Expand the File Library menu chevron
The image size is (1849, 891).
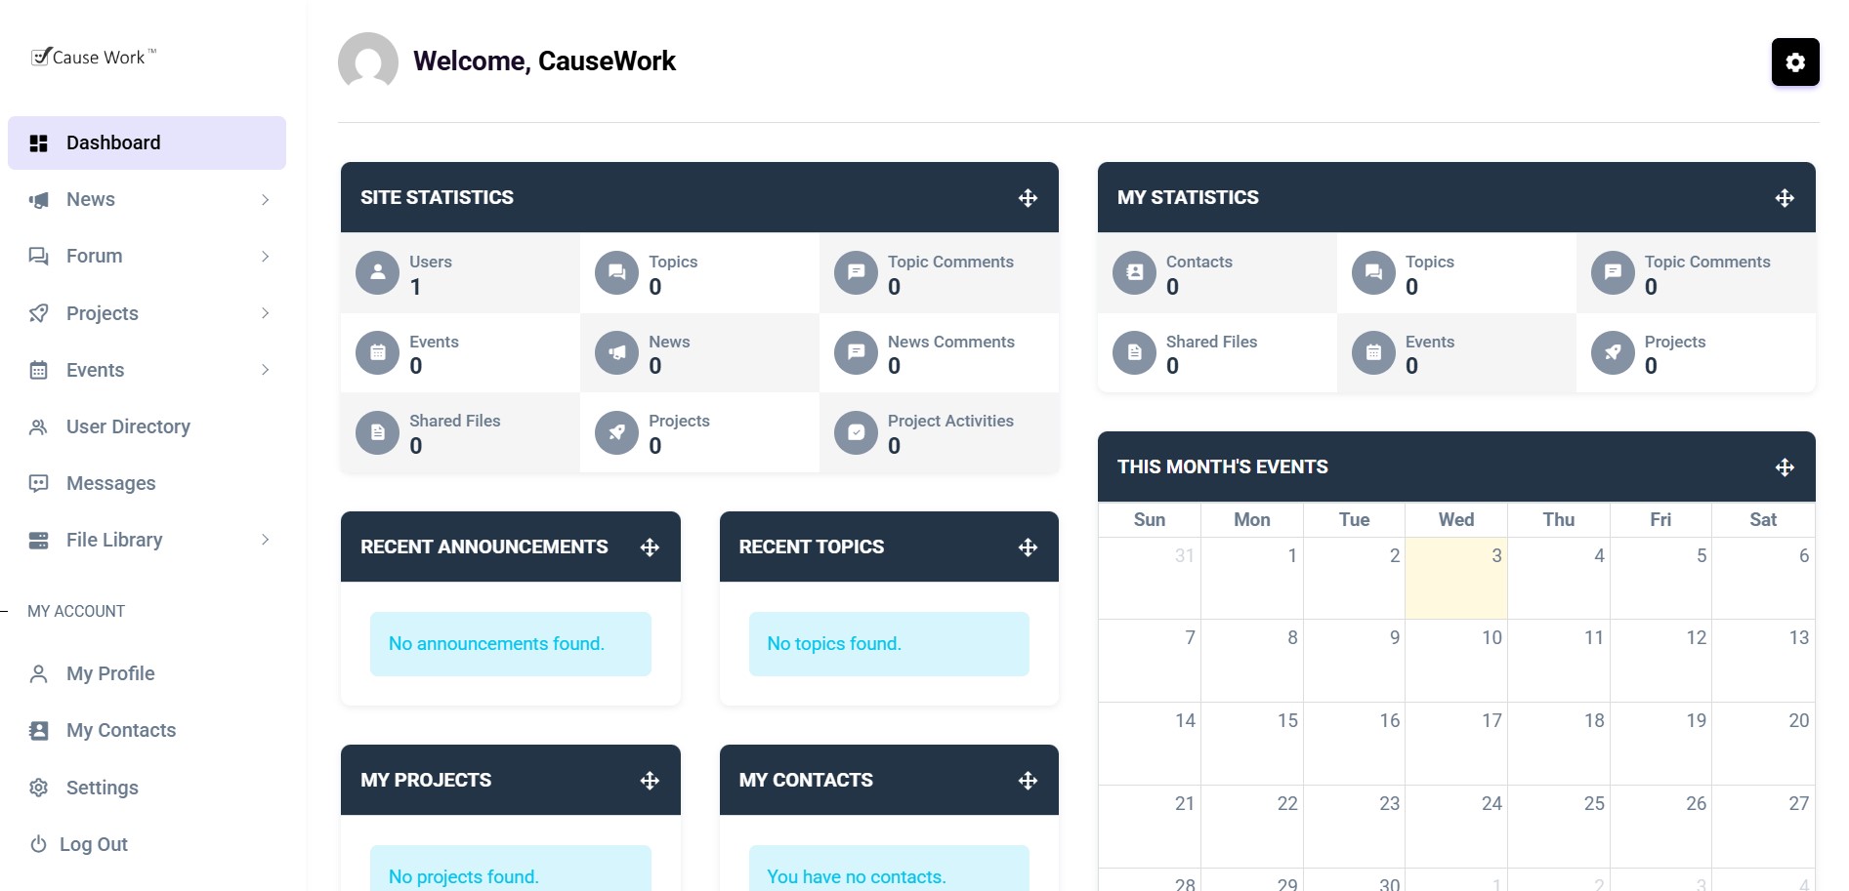(x=265, y=540)
